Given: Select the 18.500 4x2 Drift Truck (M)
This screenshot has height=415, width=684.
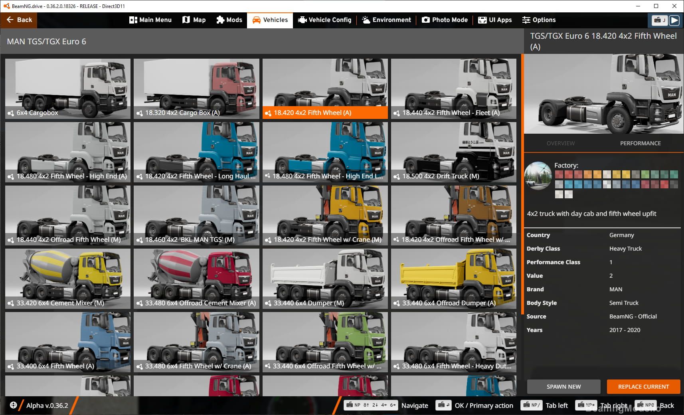Looking at the screenshot, I should tap(454, 152).
